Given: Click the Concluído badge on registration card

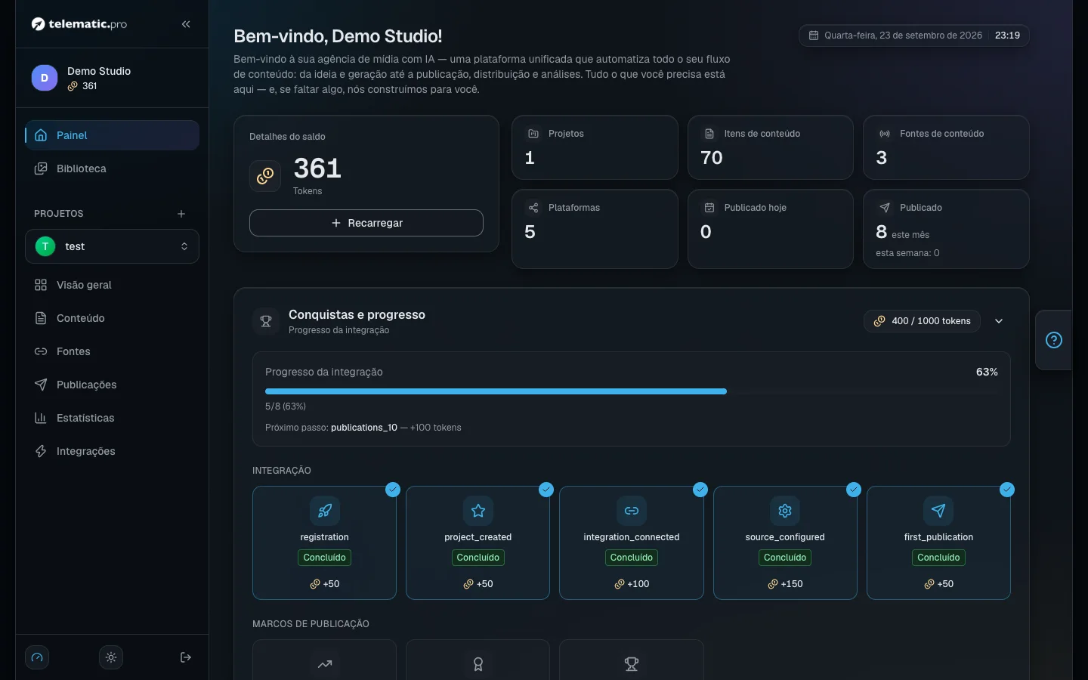Looking at the screenshot, I should click(x=325, y=558).
